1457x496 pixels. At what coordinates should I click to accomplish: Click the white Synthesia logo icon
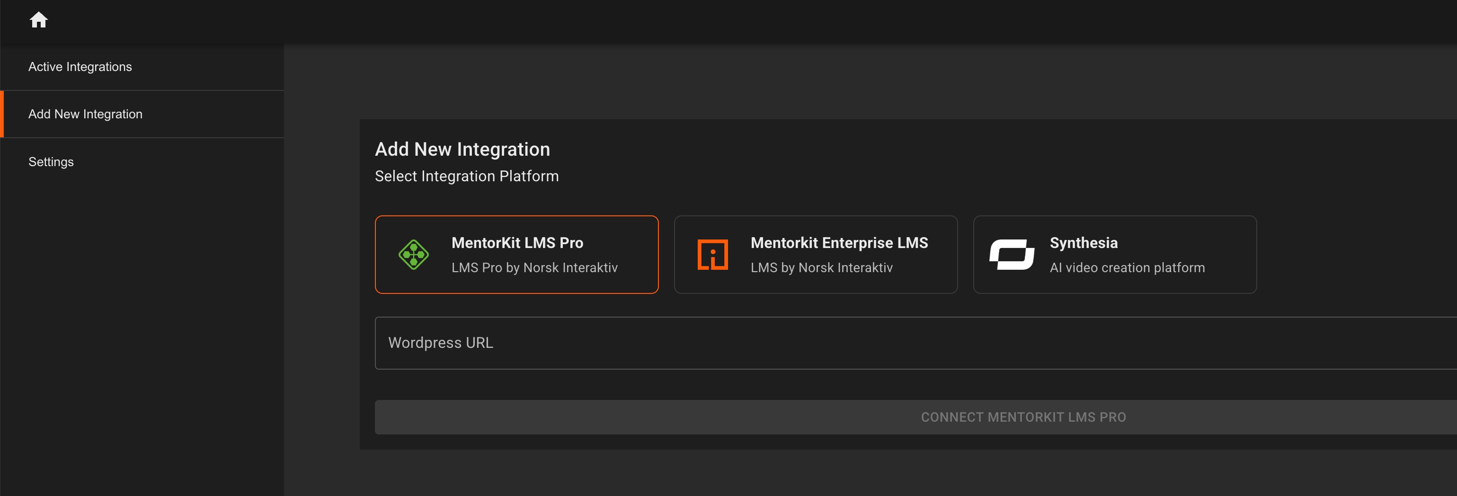point(1012,255)
